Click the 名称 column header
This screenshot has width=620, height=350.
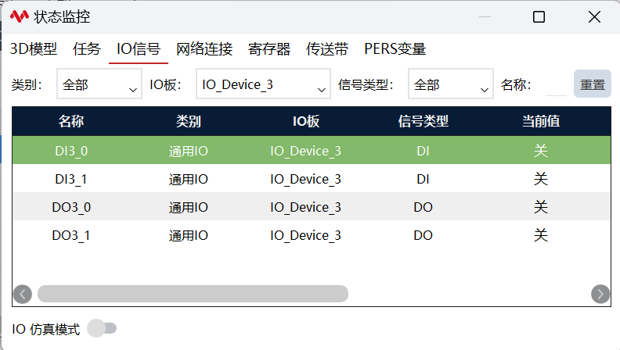pos(71,121)
